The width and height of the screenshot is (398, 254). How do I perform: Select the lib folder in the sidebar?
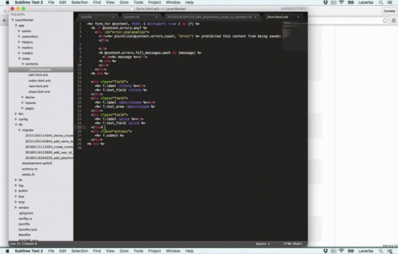pyautogui.click(x=20, y=180)
